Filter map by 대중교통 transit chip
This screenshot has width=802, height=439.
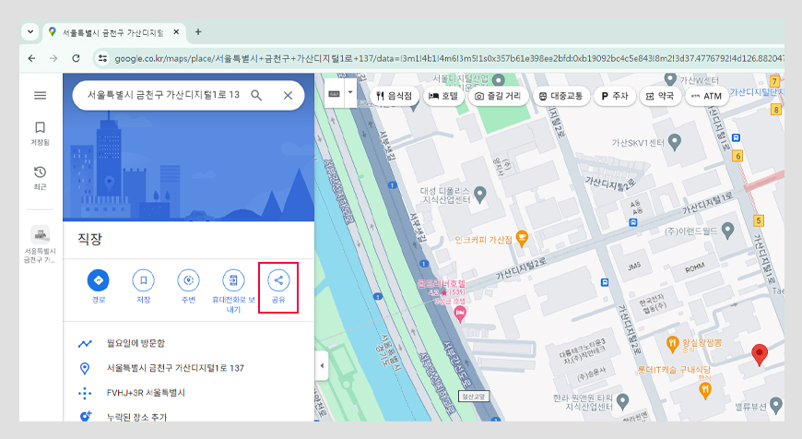pos(561,96)
